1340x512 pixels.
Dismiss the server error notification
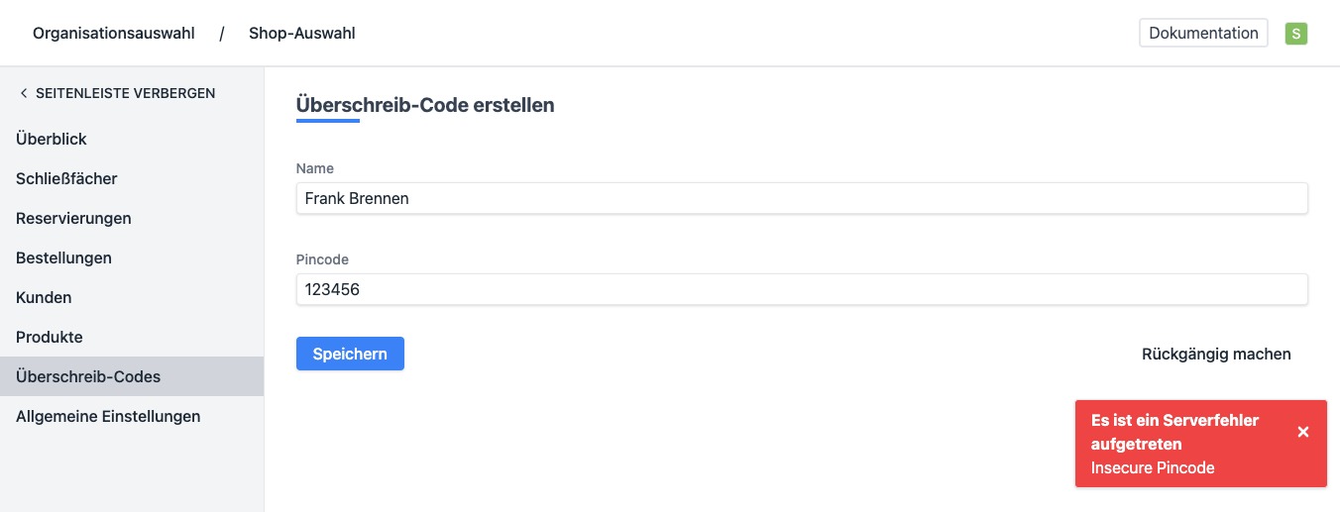tap(1303, 432)
